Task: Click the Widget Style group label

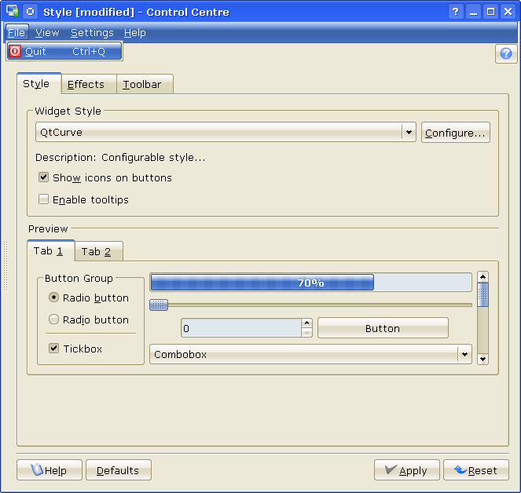Action: [x=68, y=111]
